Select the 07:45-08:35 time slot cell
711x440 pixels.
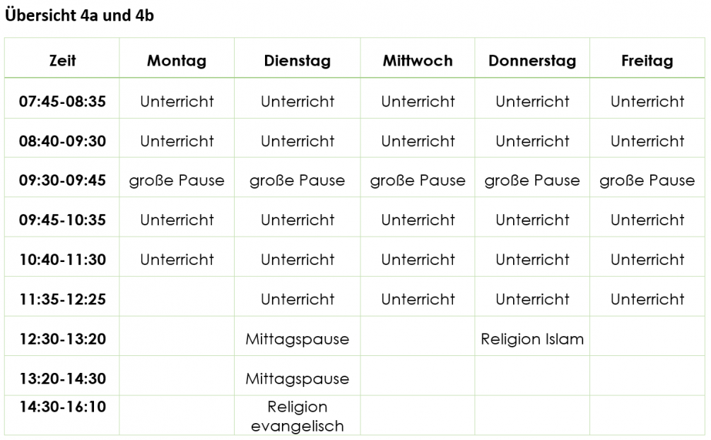62,102
